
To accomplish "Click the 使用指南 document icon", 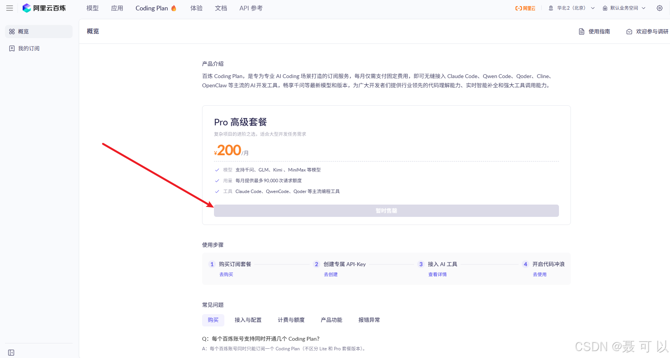I will point(582,32).
